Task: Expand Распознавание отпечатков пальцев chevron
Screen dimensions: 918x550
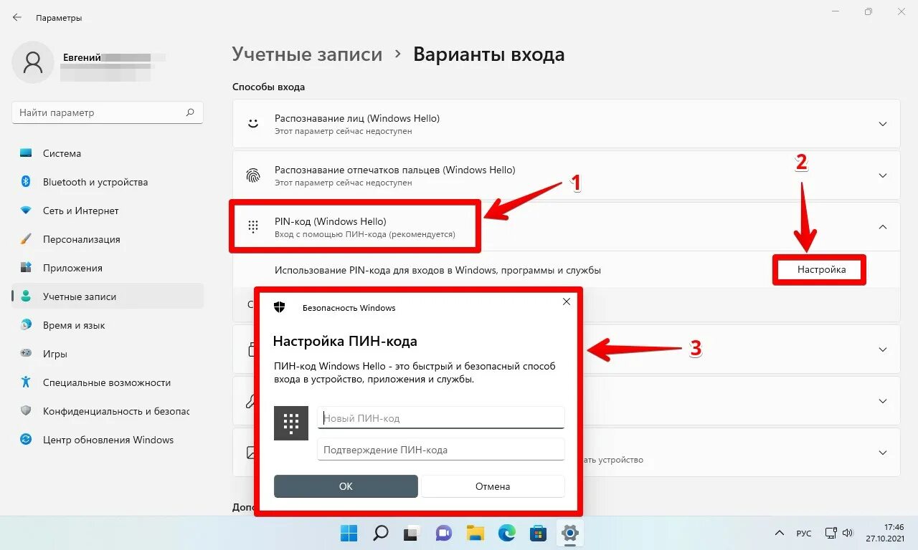Action: [883, 175]
